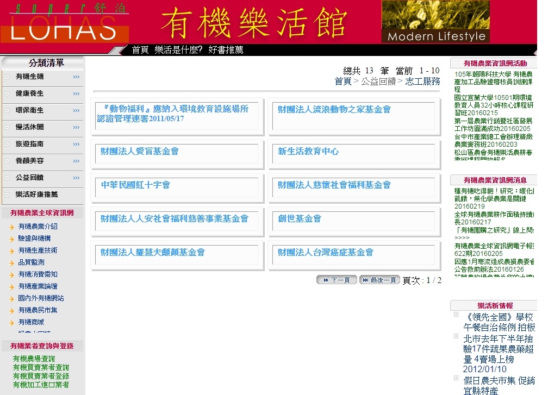Open 有機農場查詢 lookup link

click(x=34, y=359)
